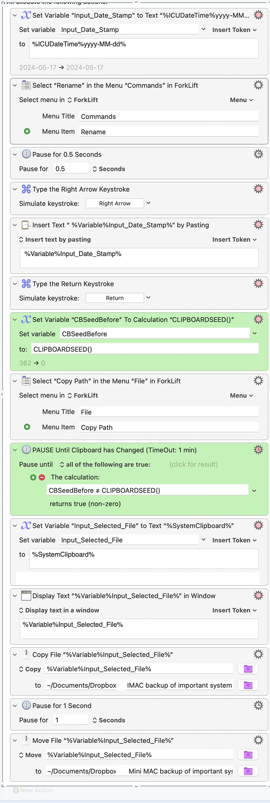Collapse the Copy File action

click(15, 655)
